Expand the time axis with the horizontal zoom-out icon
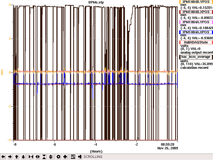This screenshot has width=213, height=160. [x=38, y=157]
